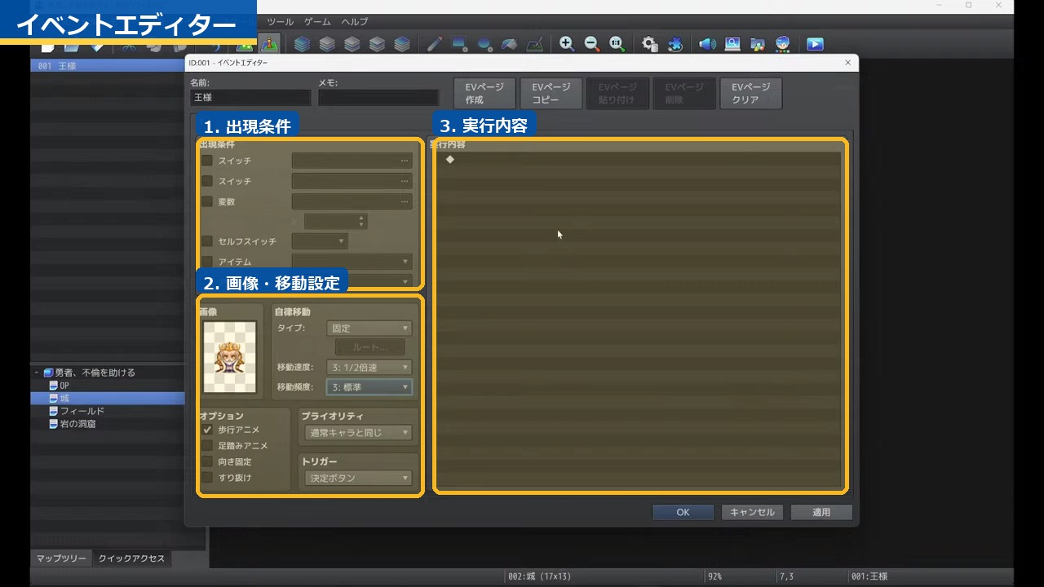Viewport: 1044px width, 587px height.
Task: Open the トリガー dropdown showing 決定ボタン
Action: [x=358, y=479]
